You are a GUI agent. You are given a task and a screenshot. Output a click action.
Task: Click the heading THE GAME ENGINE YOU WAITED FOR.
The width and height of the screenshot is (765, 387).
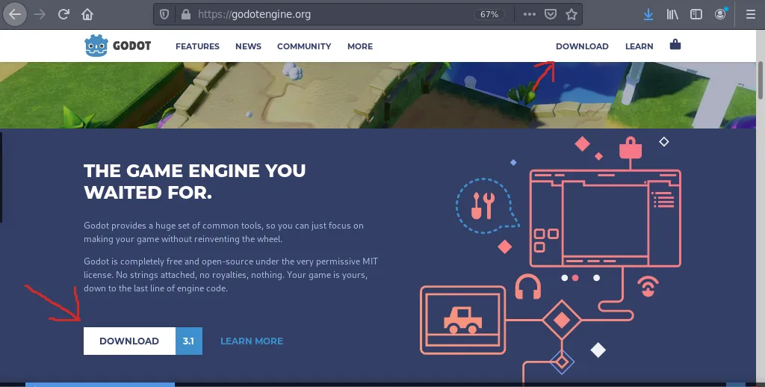(195, 181)
